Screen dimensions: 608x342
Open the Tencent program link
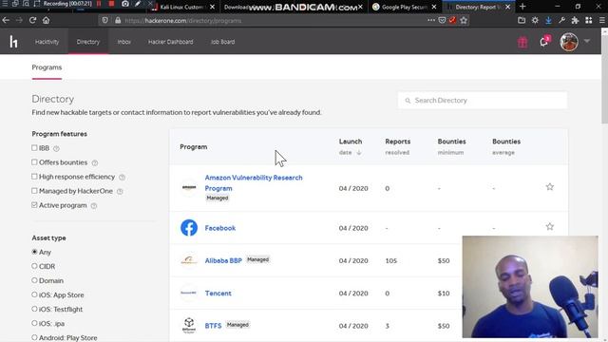(218, 294)
